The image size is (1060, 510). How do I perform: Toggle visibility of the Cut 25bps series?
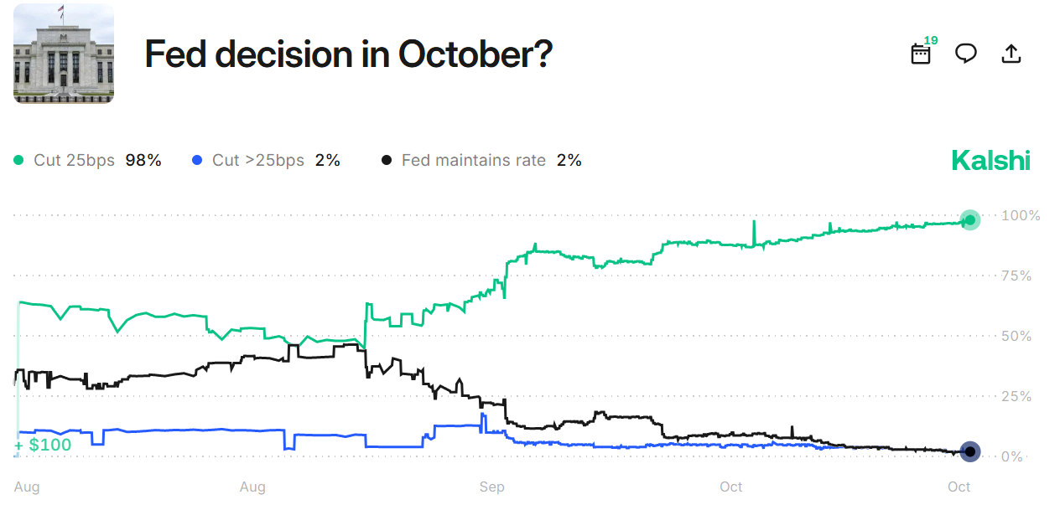point(75,159)
